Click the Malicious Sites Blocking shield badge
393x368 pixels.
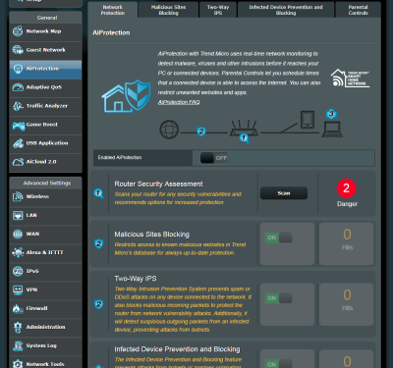(98, 243)
